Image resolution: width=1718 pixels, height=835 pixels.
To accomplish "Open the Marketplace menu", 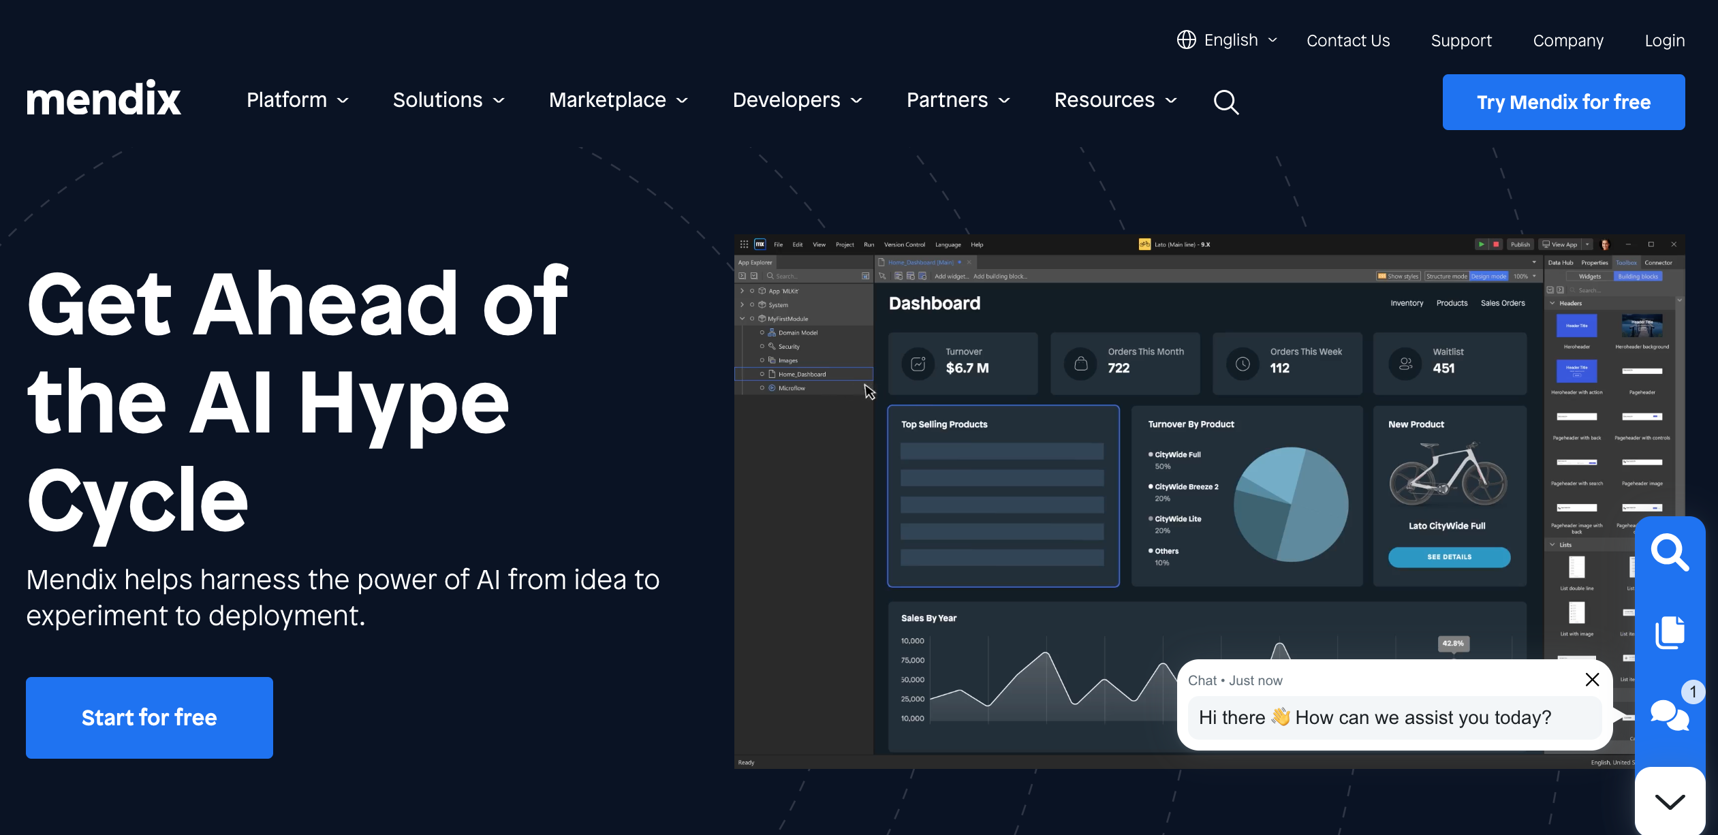I will pyautogui.click(x=619, y=100).
